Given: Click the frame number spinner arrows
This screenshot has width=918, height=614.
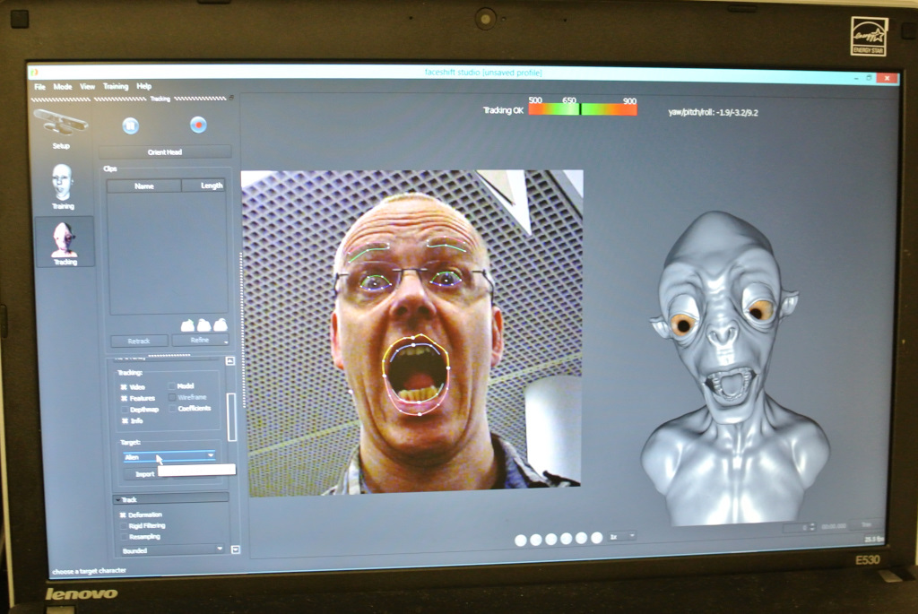Looking at the screenshot, I should (x=812, y=527).
